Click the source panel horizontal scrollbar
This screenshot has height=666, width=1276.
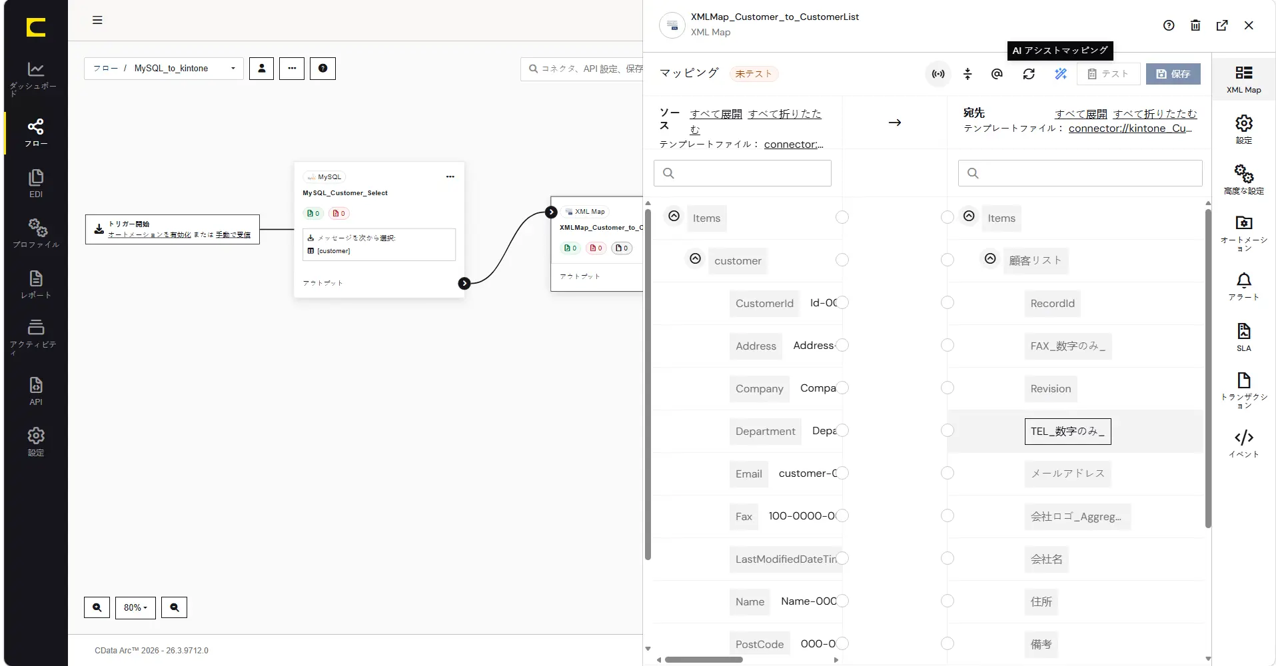(704, 660)
